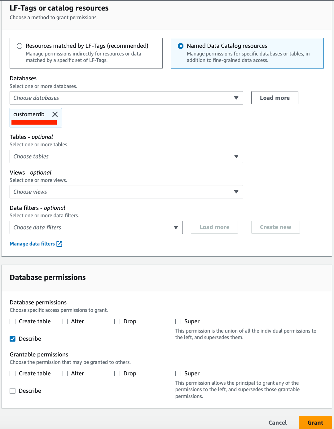The image size is (334, 429).
Task: Click Cancel to discard the grant
Action: point(277,422)
